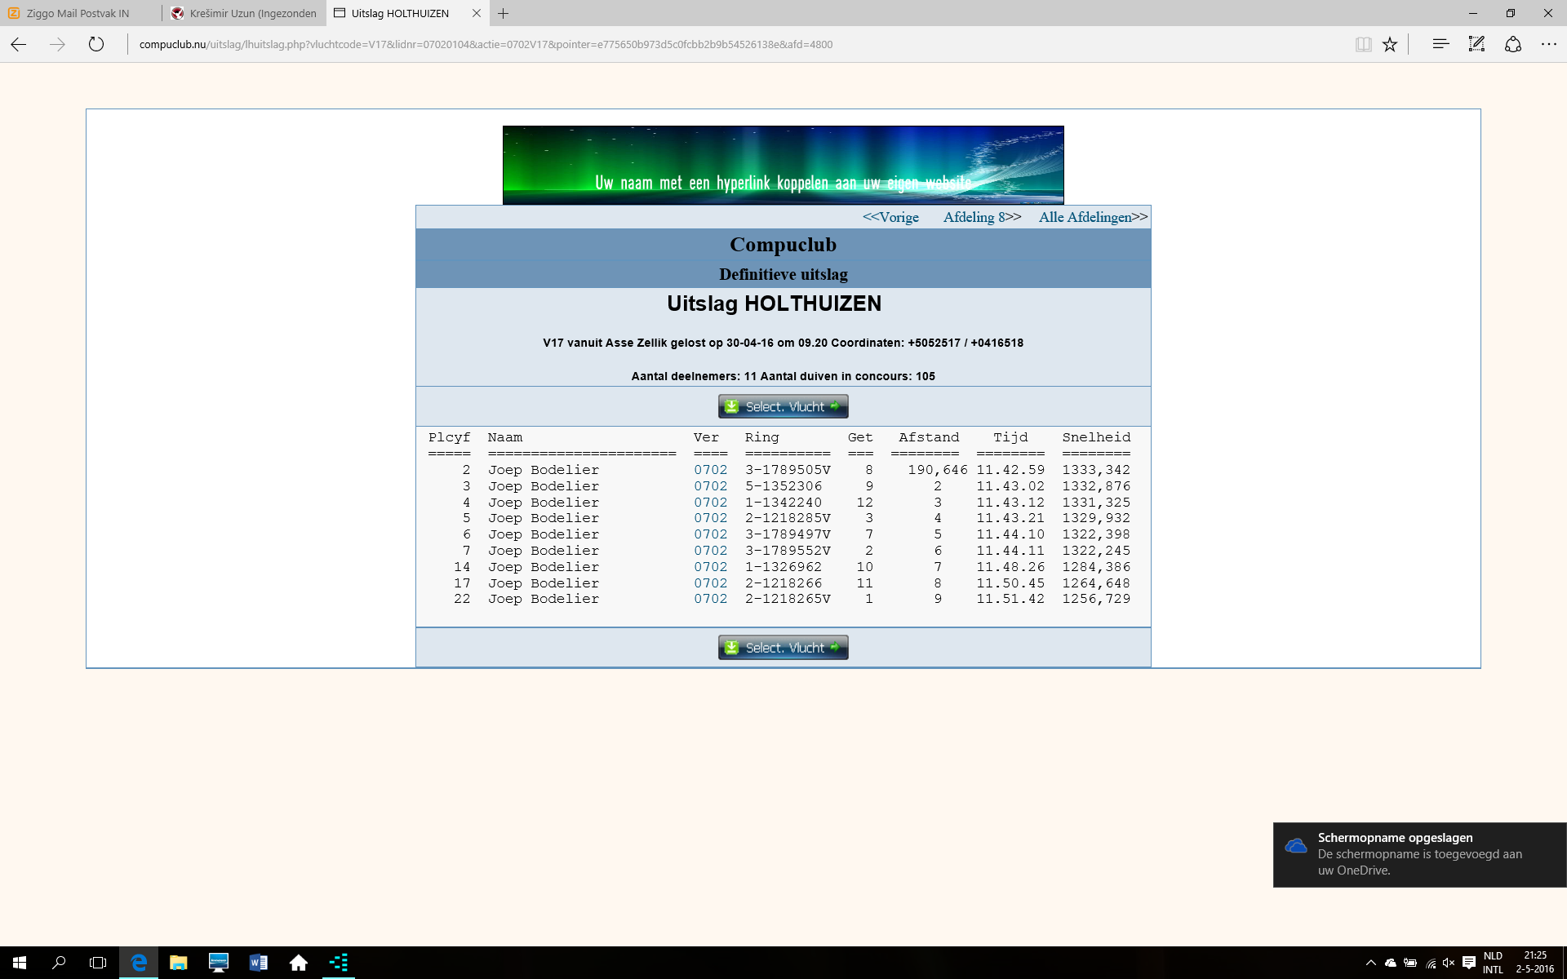This screenshot has width=1567, height=979.
Task: Click the Uitslag HOLTHUIZEN heading
Action: [774, 303]
